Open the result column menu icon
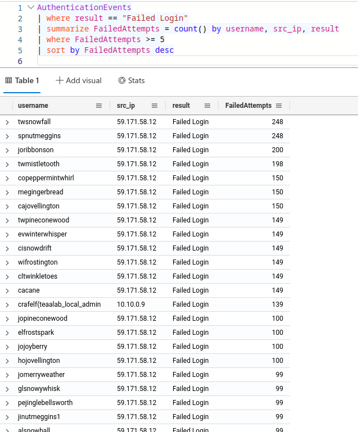The image size is (358, 432). click(x=207, y=106)
